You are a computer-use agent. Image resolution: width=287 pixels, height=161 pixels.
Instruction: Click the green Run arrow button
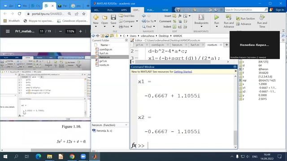point(217,17)
